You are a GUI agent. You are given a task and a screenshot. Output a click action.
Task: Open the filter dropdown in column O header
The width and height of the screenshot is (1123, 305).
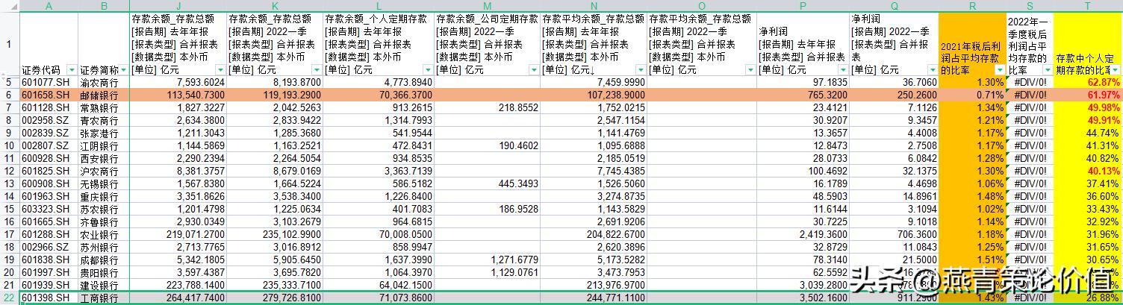click(x=750, y=69)
